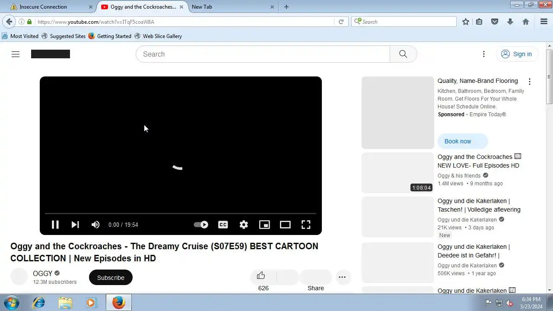553x311 pixels.
Task: Open Quality, Name-Brand Flooring ad title
Action: tap(478, 81)
